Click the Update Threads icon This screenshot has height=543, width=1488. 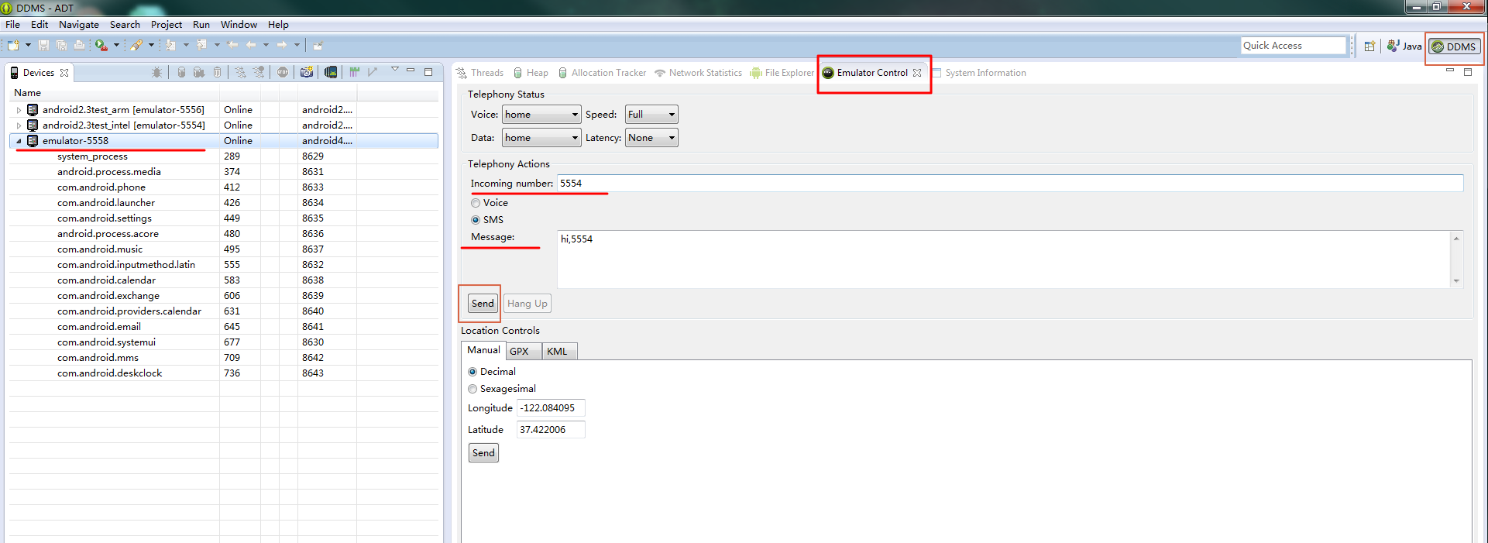pyautogui.click(x=241, y=72)
